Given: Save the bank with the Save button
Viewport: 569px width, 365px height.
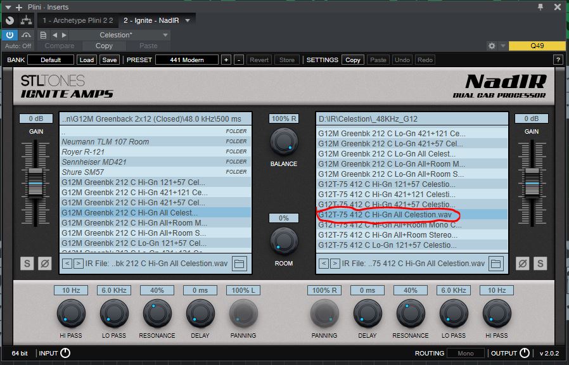Looking at the screenshot, I should pos(109,60).
